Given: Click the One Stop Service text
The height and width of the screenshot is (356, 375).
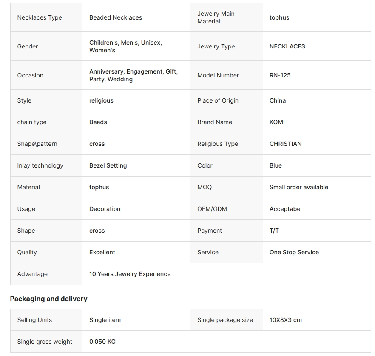Looking at the screenshot, I should click(294, 252).
